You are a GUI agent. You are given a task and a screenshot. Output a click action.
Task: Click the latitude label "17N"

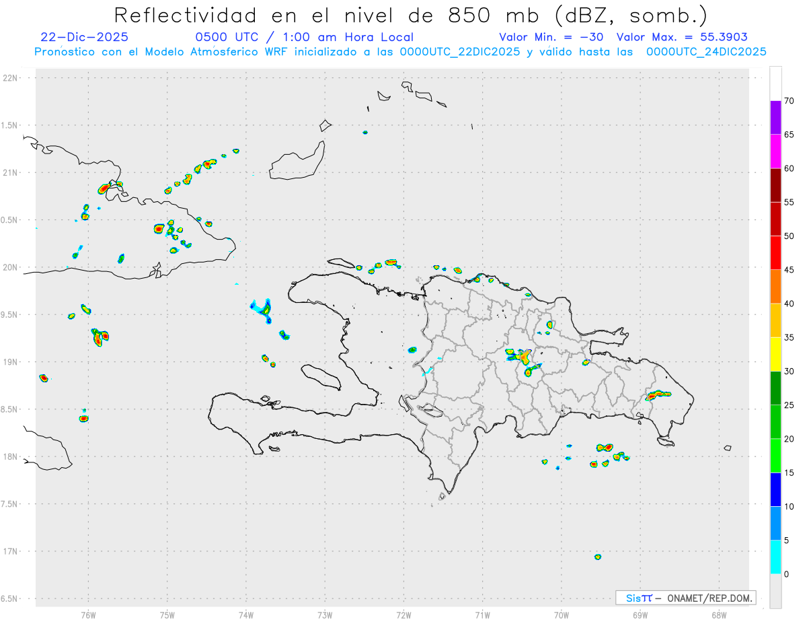coord(11,551)
